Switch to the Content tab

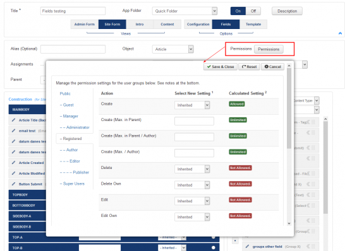coord(167,25)
